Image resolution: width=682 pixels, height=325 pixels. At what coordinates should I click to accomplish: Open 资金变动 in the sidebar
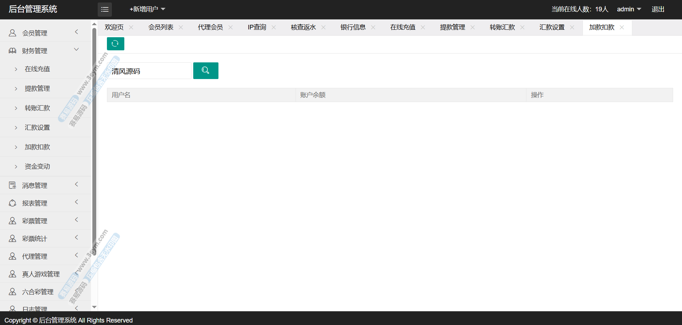point(37,167)
